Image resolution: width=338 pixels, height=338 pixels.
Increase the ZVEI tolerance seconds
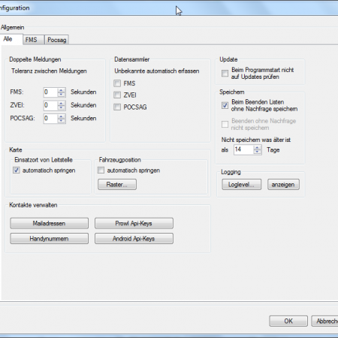61,103
